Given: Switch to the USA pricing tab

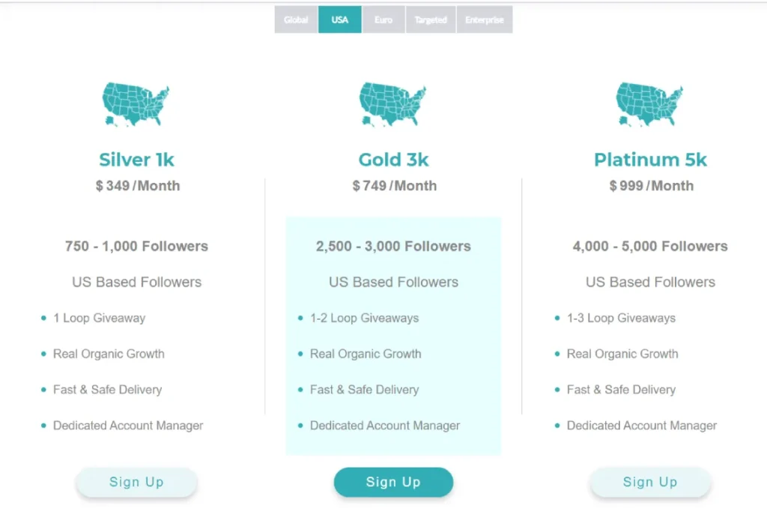Looking at the screenshot, I should [x=339, y=19].
